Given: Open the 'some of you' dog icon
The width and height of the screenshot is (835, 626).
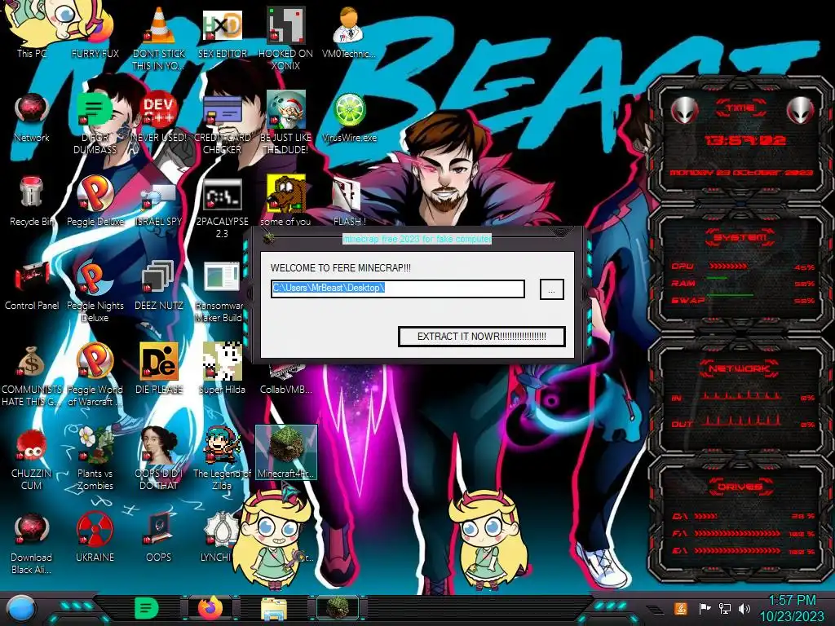Looking at the screenshot, I should pyautogui.click(x=285, y=201).
